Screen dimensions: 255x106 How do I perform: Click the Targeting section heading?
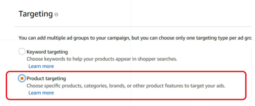36,14
